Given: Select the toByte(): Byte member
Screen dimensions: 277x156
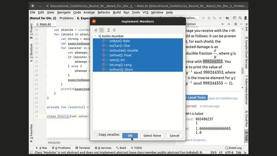Looking at the screenshot, I should (138, 41).
